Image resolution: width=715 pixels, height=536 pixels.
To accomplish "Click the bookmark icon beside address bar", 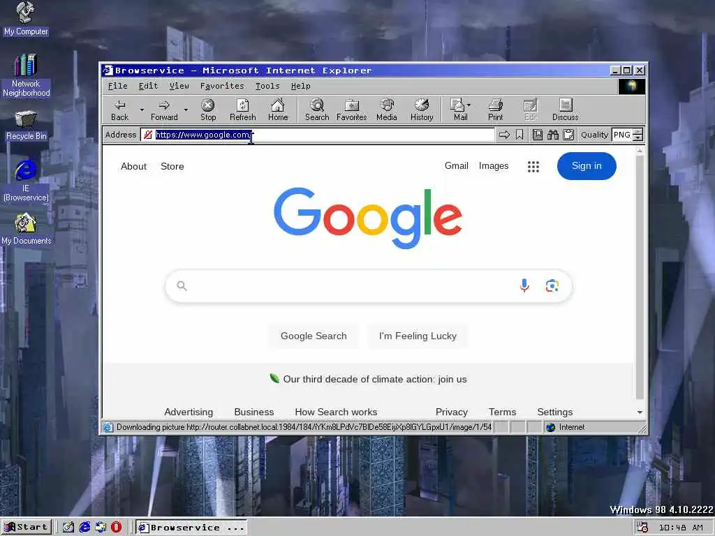I will (519, 135).
